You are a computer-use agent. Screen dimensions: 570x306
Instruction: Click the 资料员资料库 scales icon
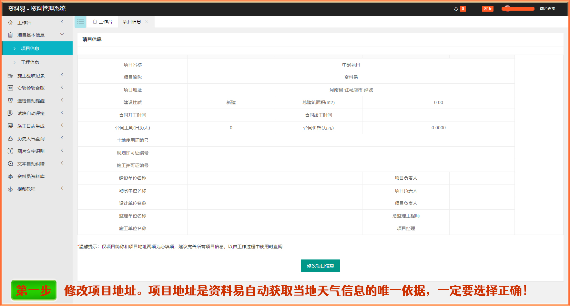pyautogui.click(x=10, y=176)
